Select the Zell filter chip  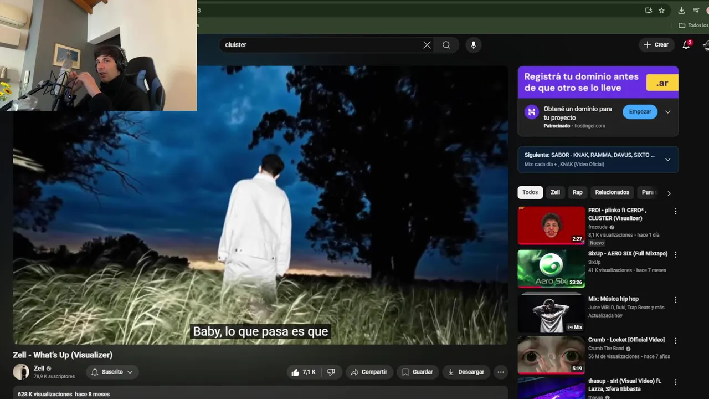[x=555, y=192]
